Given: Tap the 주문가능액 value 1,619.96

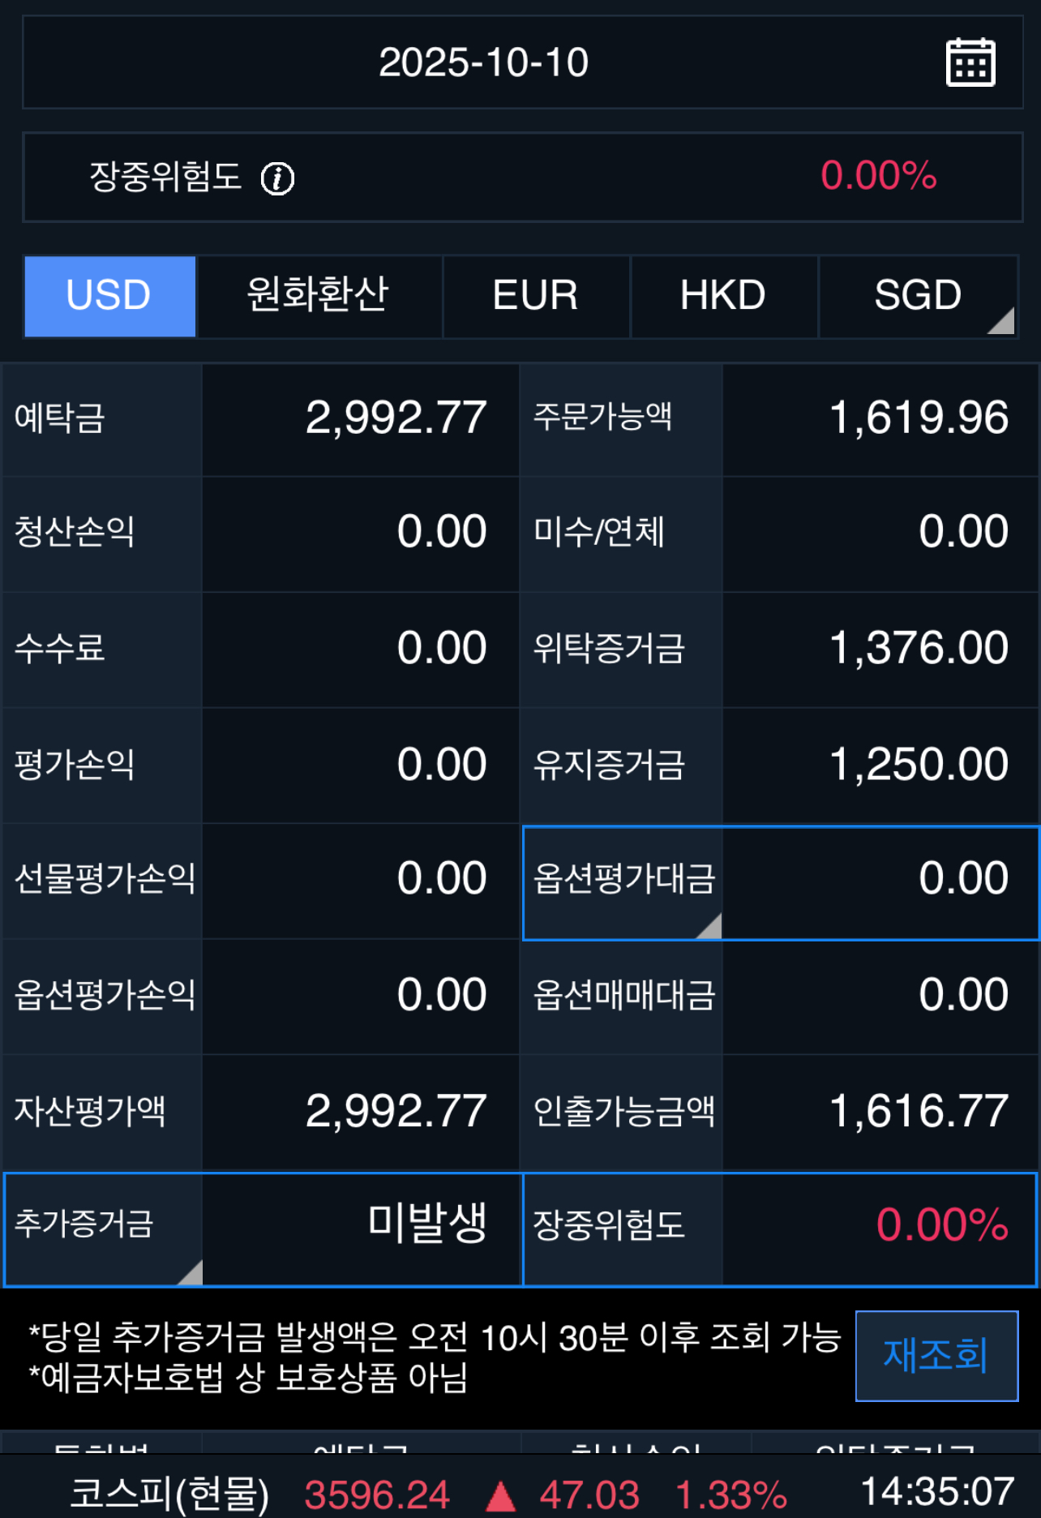Looking at the screenshot, I should tap(919, 418).
